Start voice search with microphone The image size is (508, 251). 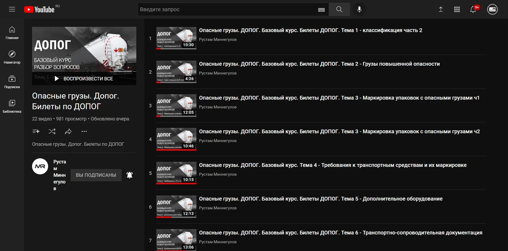click(359, 9)
